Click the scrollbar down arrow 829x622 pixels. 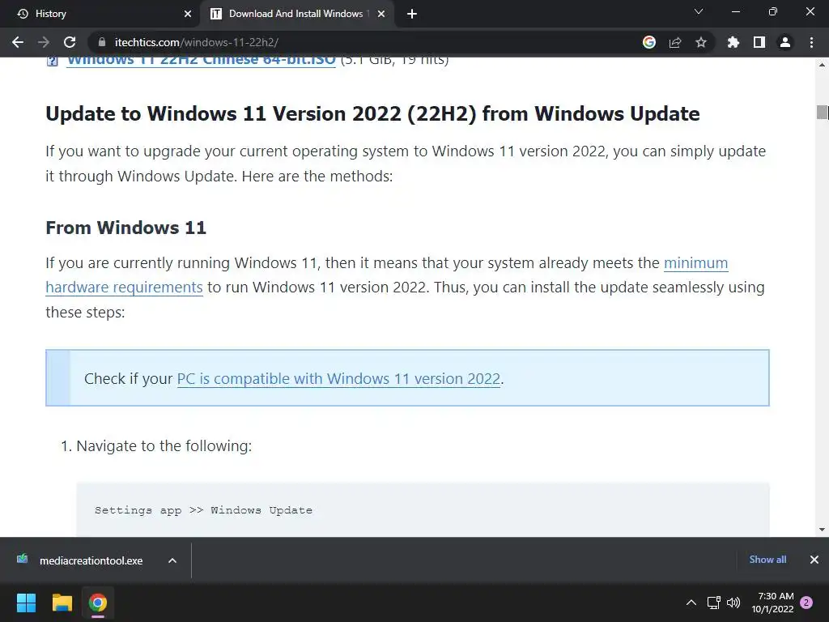[822, 530]
